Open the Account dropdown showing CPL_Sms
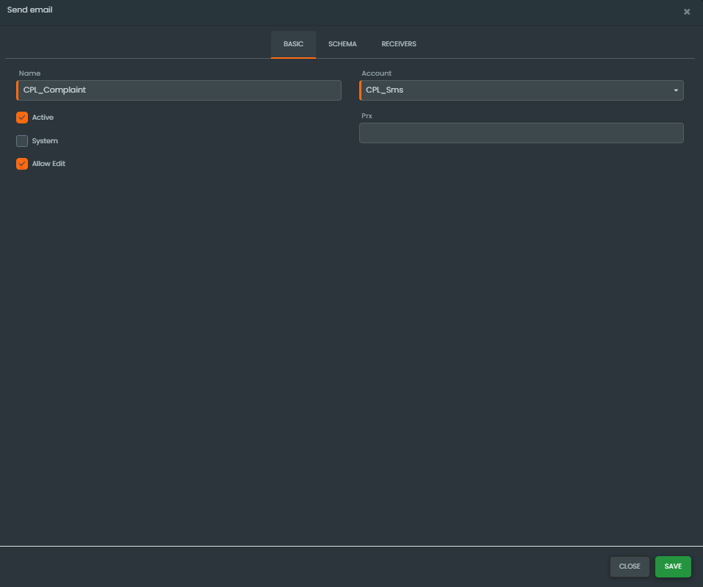Viewport: 703px width, 587px height. [x=514, y=90]
